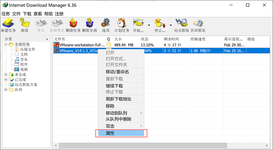Click 489.44 MB size cell
The width and height of the screenshot is (273, 150).
124,45
